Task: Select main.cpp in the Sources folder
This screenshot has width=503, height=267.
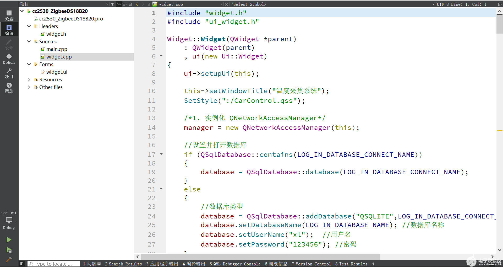Action: tap(57, 49)
